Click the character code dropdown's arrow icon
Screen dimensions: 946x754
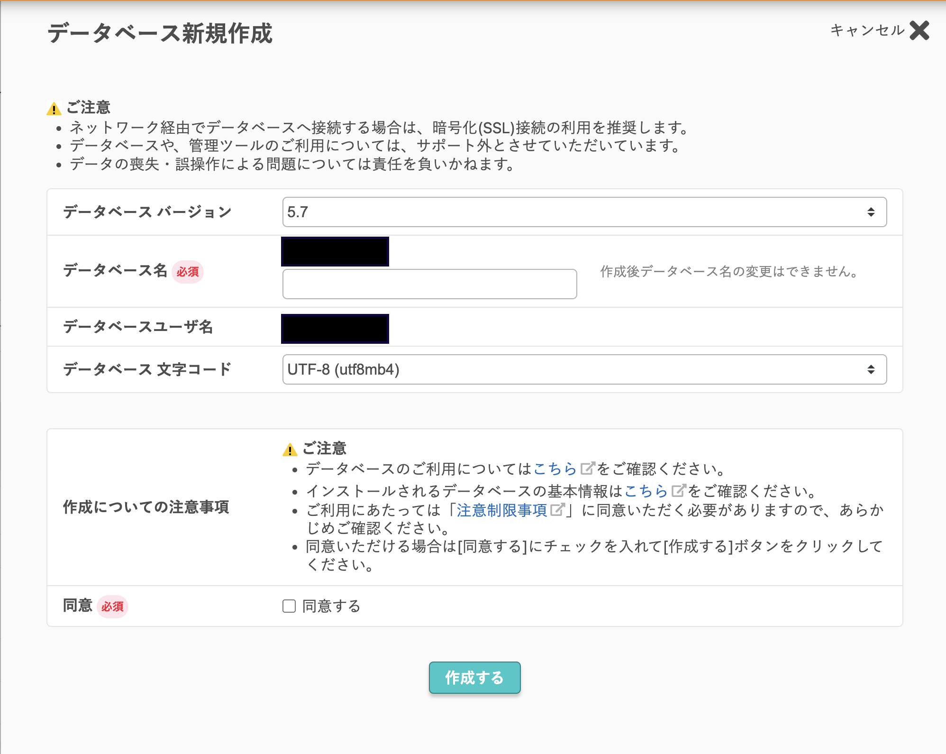click(871, 369)
